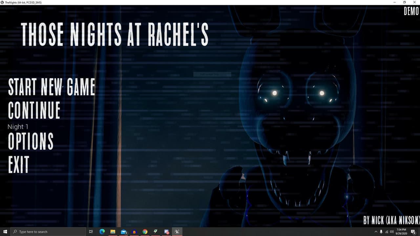The height and width of the screenshot is (236, 420).
Task: Exit the game from the main menu
Action: 19,164
